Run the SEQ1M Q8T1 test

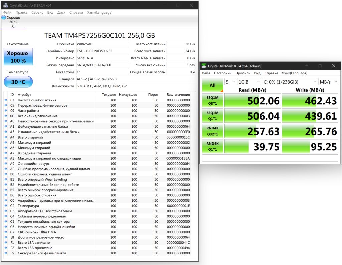click(213, 100)
